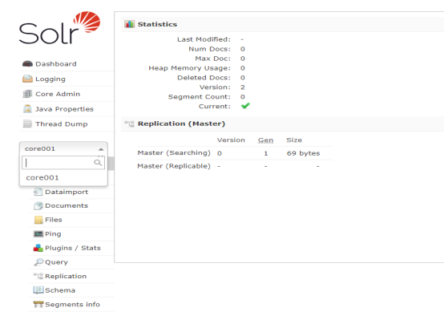Click the Plugins / Stats blocks icon

(x=38, y=248)
